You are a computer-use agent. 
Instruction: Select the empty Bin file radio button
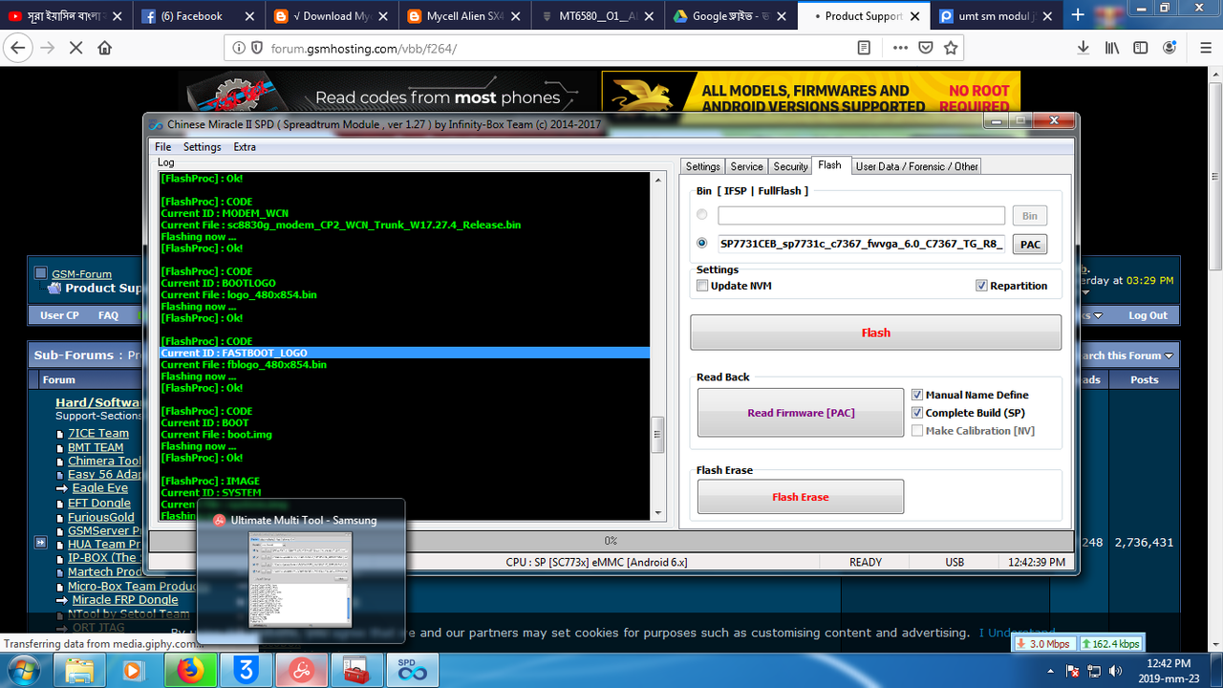click(702, 214)
